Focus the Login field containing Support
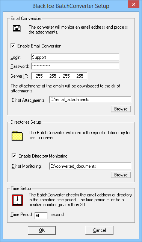 click(x=75, y=57)
